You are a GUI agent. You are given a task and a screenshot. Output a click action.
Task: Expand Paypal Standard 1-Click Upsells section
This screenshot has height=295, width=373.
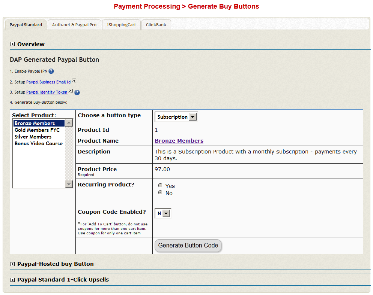[12, 280]
